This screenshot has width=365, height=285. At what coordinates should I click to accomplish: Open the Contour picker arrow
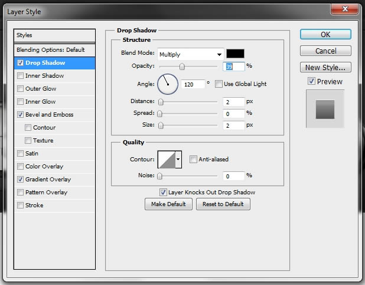coord(178,159)
